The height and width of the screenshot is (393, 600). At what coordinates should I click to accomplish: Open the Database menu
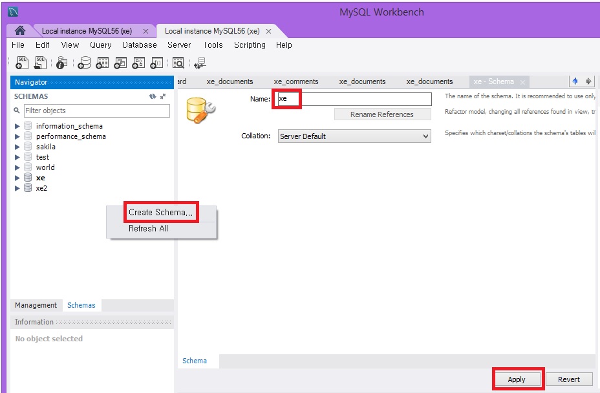pos(139,45)
